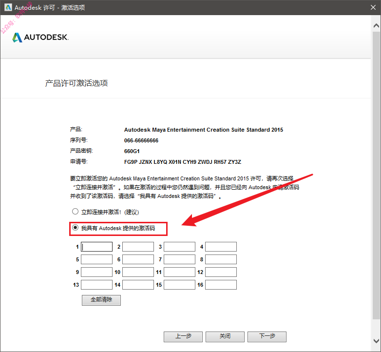Proceed with the 下一步 button
Viewport: 381px width, 352px height.
[x=267, y=336]
